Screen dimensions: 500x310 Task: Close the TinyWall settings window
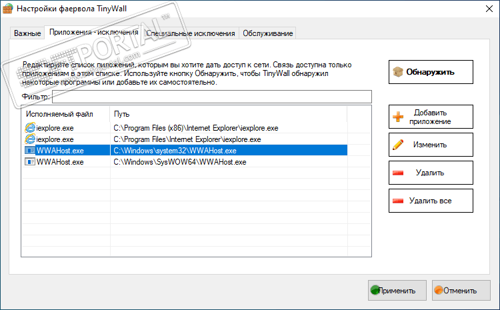pos(489,9)
